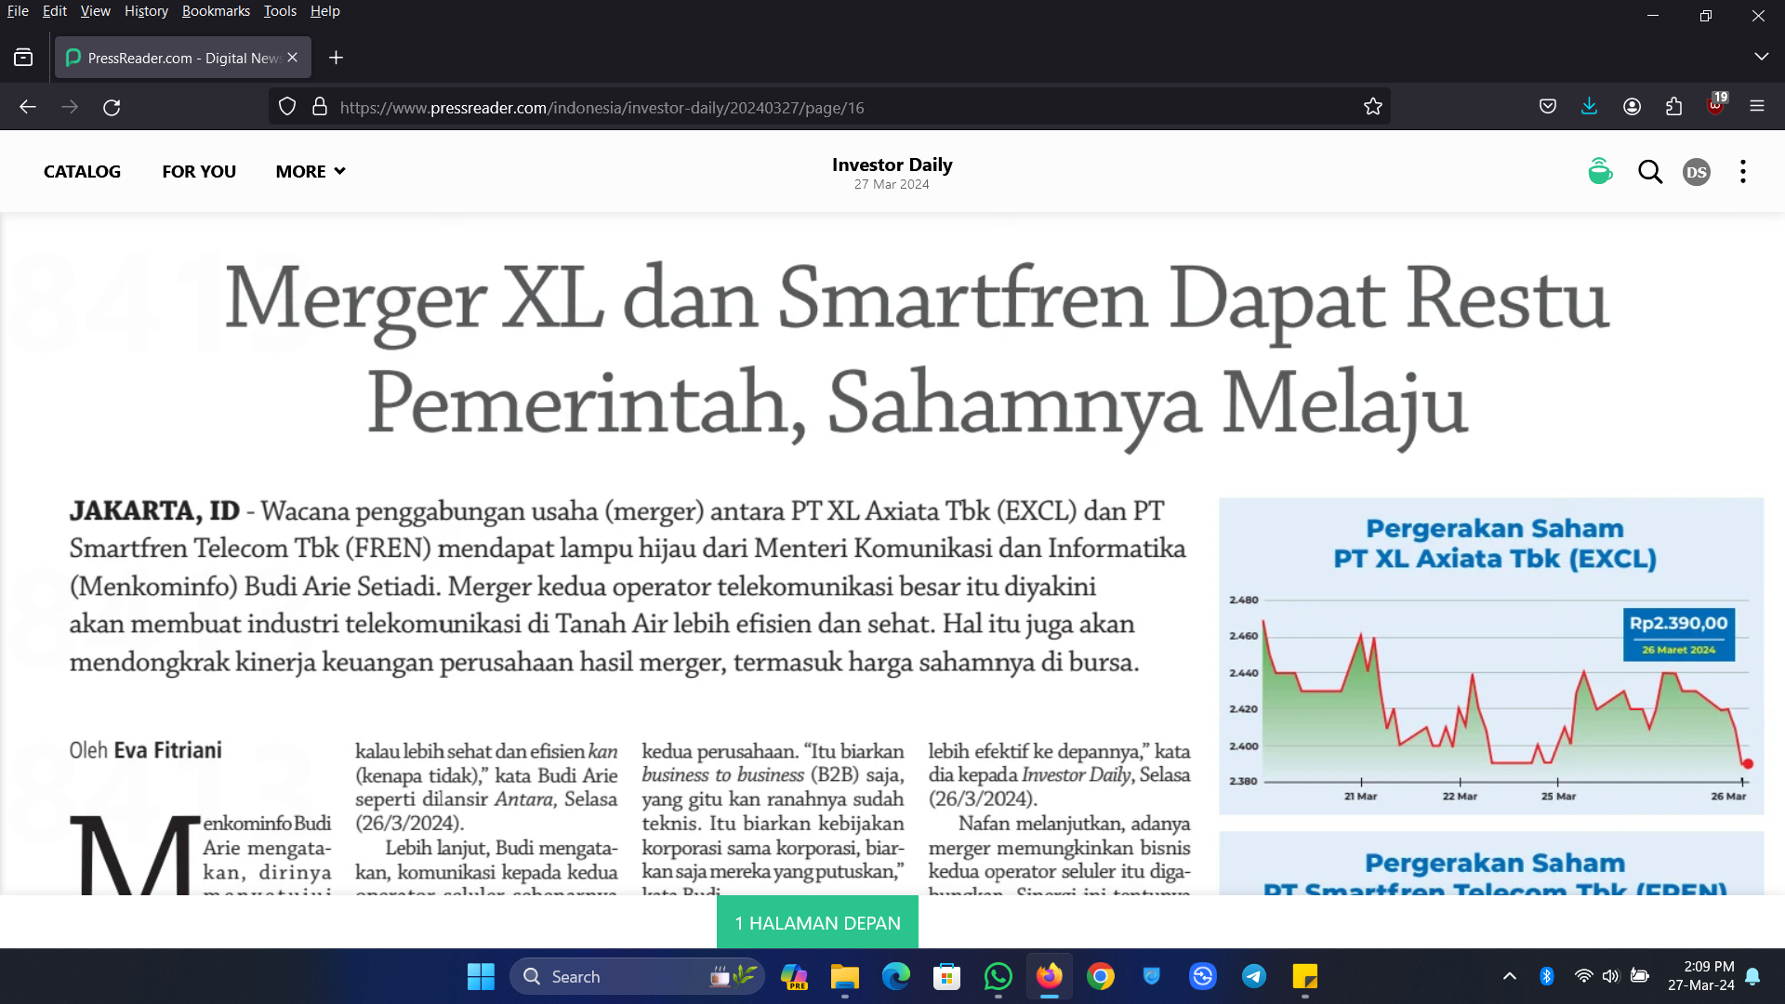Viewport: 1785px width, 1004px height.
Task: Open Google Chrome from the taskbar
Action: click(1101, 976)
